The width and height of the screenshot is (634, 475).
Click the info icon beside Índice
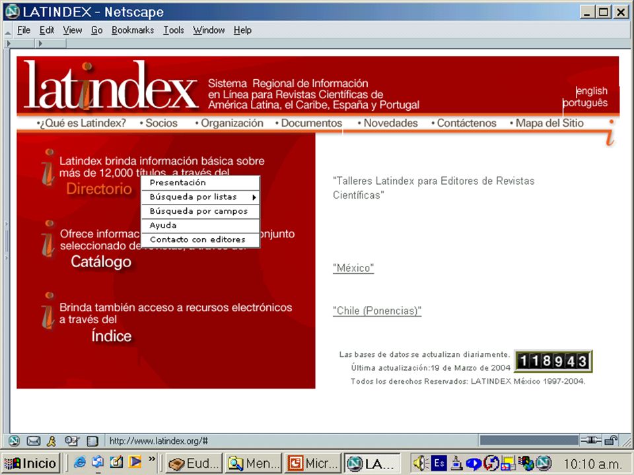point(48,311)
